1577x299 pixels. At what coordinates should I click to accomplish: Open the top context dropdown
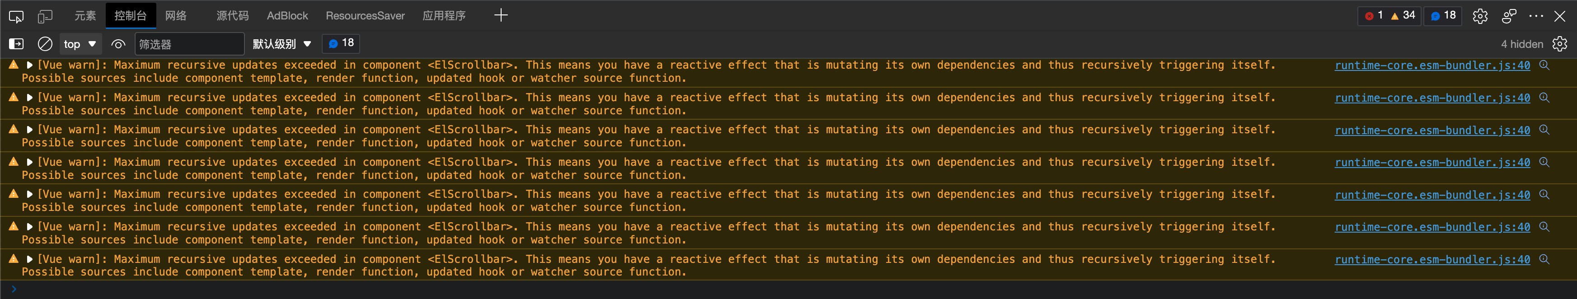pyautogui.click(x=80, y=44)
